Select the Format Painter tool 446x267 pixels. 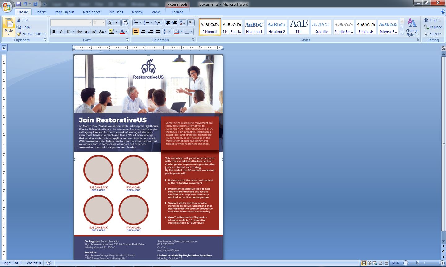pyautogui.click(x=18, y=34)
